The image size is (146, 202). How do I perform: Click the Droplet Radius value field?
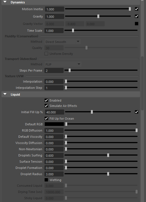pyautogui.click(x=54, y=174)
